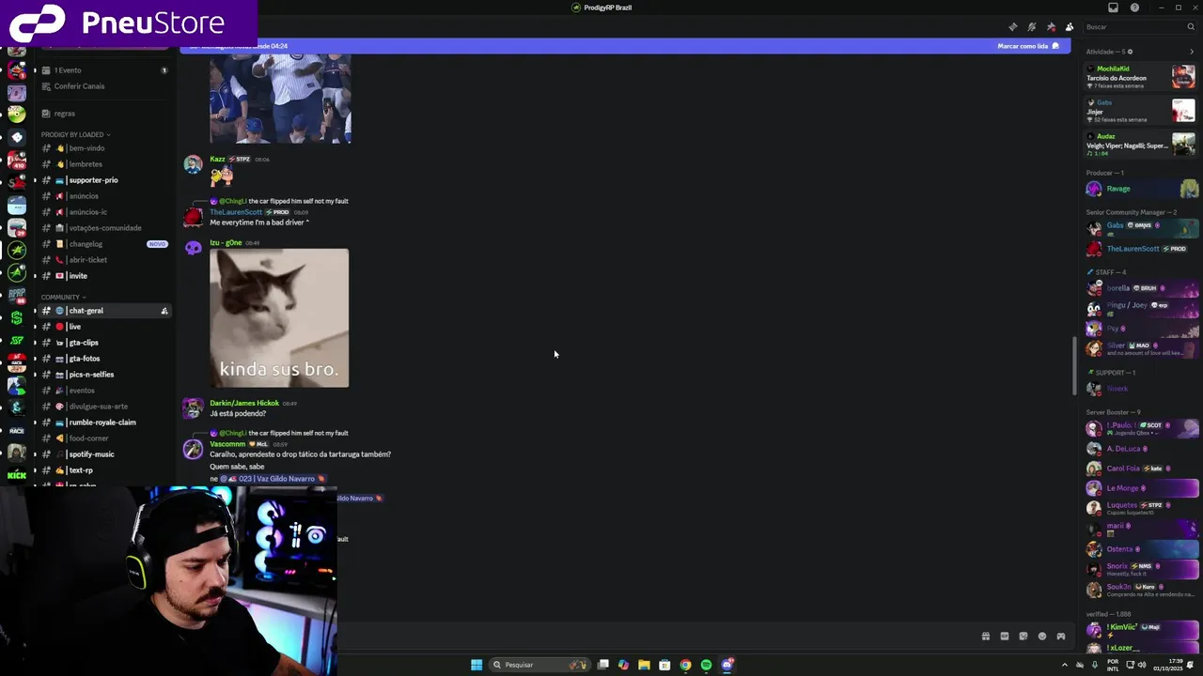The height and width of the screenshot is (676, 1203).
Task: Click the taskbar Pesquisar search box
Action: [539, 665]
